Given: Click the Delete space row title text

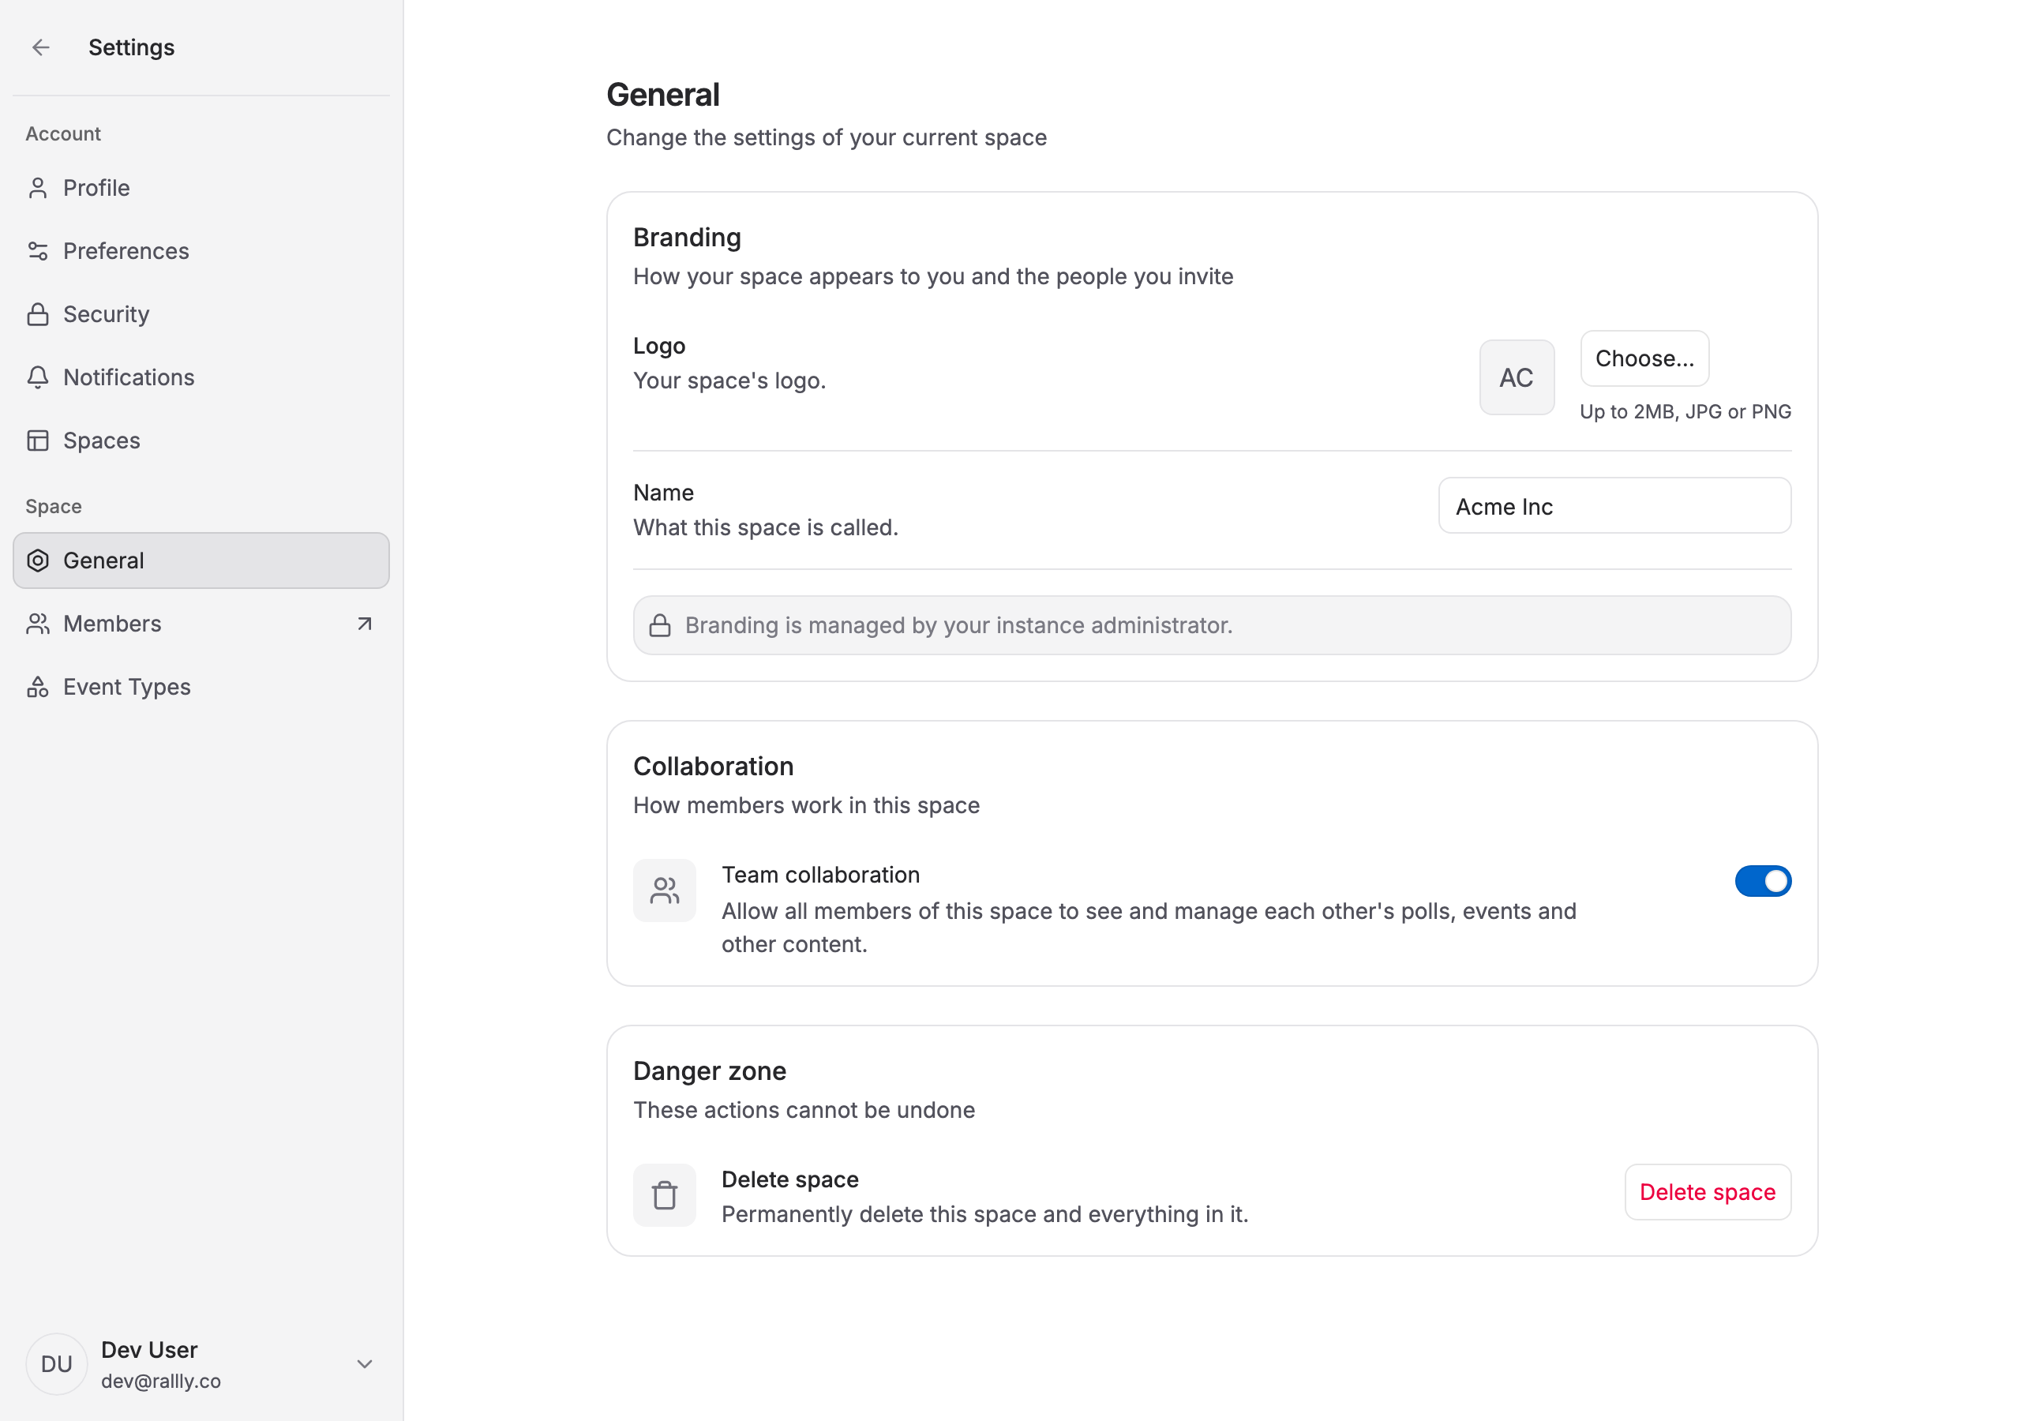Looking at the screenshot, I should pyautogui.click(x=789, y=1179).
